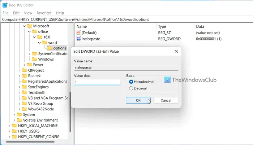The height and width of the screenshot is (145, 253).
Task: Click the tree pane horizontal scrollbar
Action: [30, 142]
